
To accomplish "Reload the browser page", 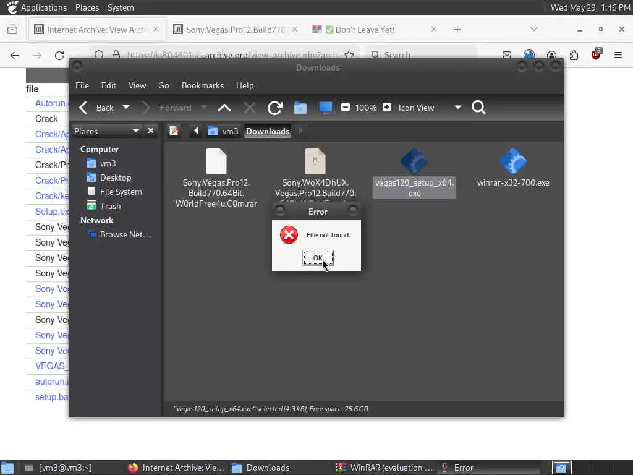I will click(59, 55).
